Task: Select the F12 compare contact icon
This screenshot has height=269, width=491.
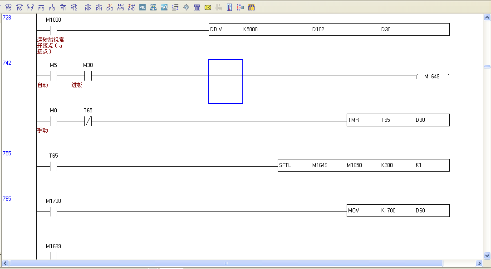Action: pos(74,7)
